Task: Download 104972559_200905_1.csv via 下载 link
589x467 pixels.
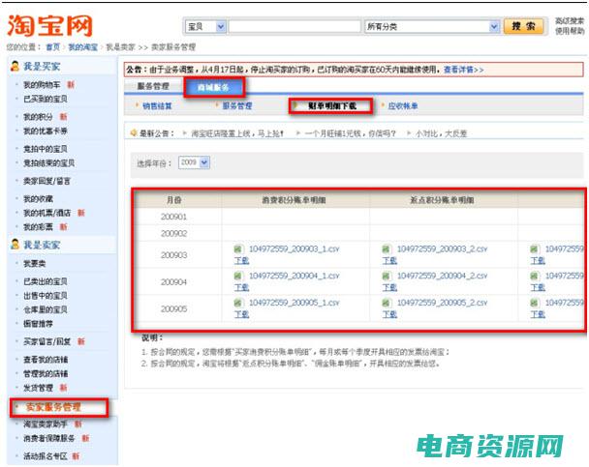Action: [241, 313]
